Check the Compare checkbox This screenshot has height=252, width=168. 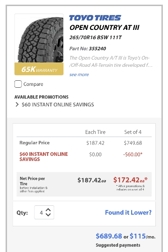18,84
